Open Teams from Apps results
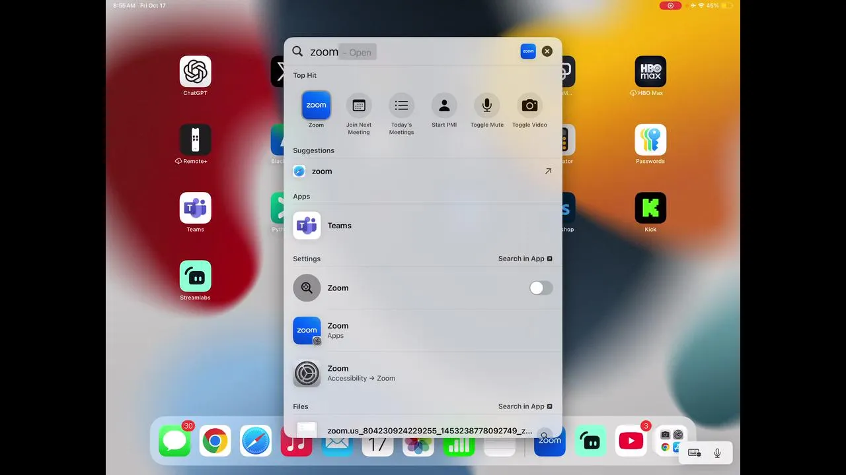The height and width of the screenshot is (475, 846). click(423, 226)
